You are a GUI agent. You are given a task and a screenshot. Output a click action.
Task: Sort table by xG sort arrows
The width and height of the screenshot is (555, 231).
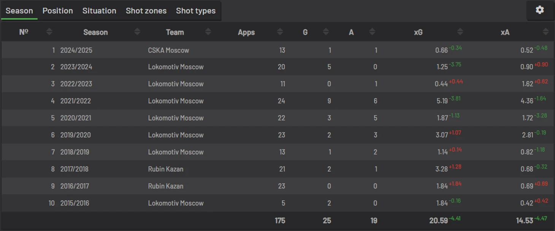click(460, 32)
